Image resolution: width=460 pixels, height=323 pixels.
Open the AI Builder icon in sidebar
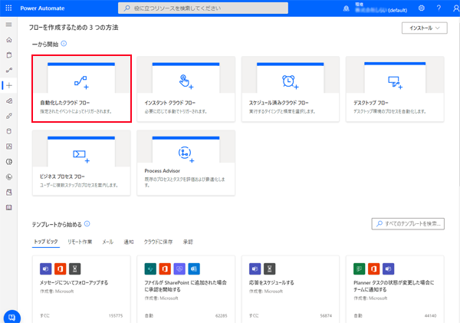pyautogui.click(x=9, y=162)
